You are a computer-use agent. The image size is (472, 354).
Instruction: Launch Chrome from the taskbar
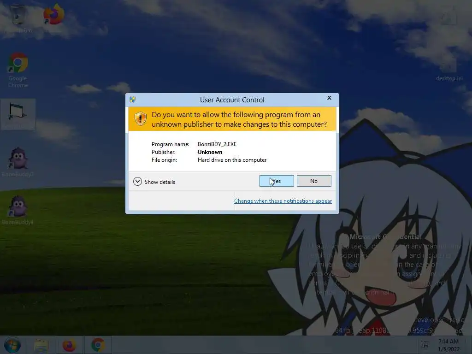pyautogui.click(x=98, y=345)
